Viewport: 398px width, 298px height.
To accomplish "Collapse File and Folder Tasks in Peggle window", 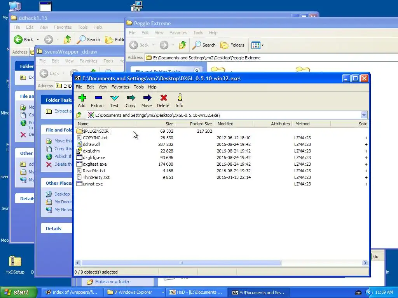I will tap(196, 71).
